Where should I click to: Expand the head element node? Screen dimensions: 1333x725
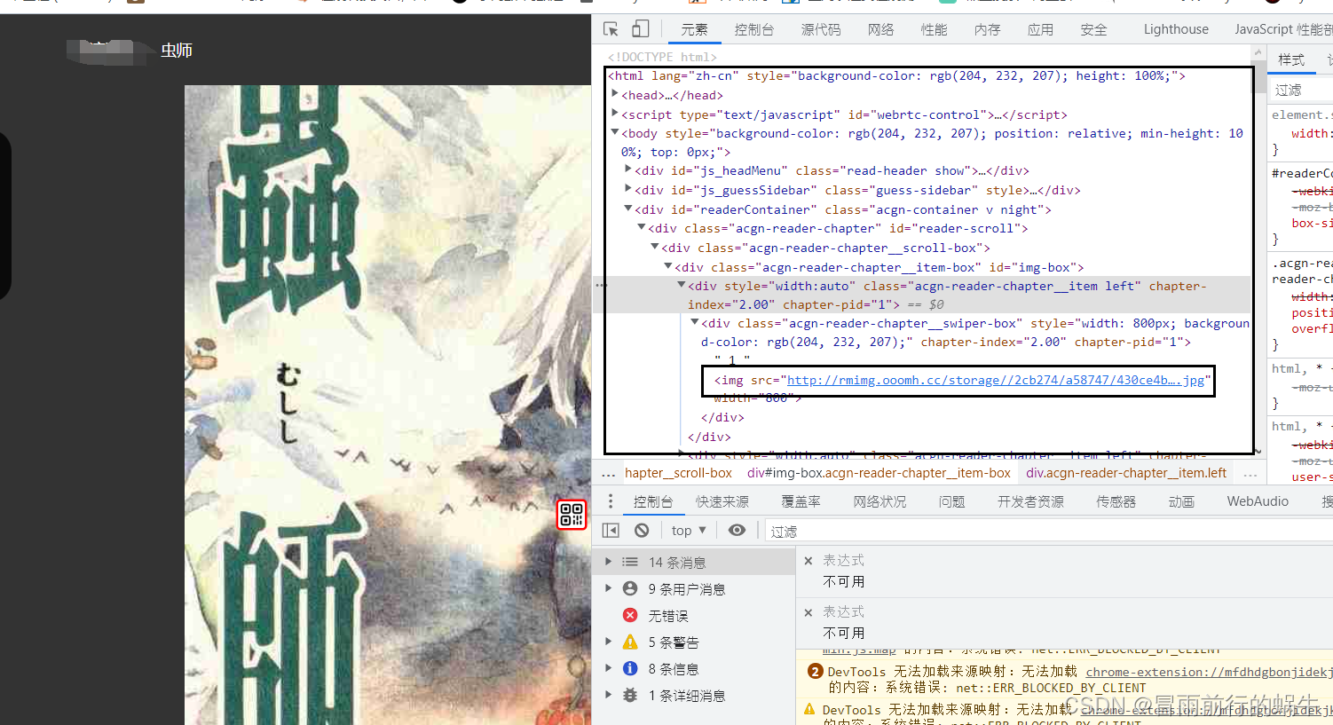[615, 94]
